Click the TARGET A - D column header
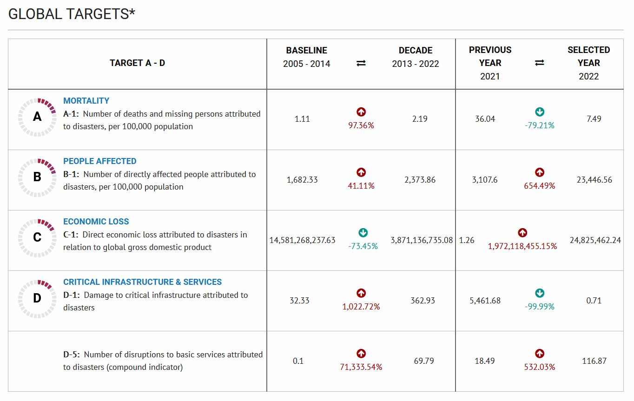The image size is (634, 401). [x=138, y=63]
